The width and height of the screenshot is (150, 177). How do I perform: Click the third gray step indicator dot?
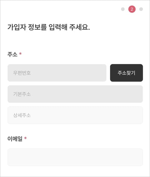tap(141, 9)
